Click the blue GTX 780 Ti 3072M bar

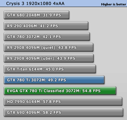click(54, 80)
